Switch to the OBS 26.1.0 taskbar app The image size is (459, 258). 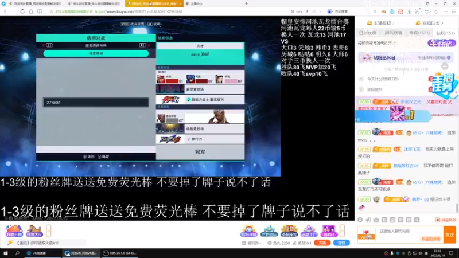point(119,253)
